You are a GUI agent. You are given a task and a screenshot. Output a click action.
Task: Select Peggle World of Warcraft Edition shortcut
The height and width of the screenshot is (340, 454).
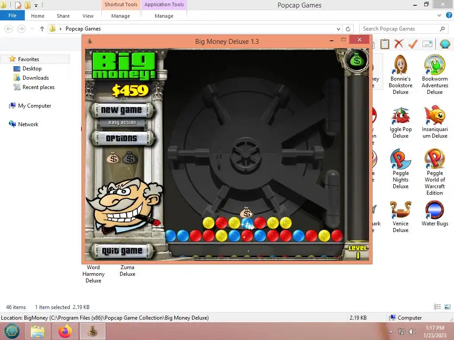[x=434, y=172]
